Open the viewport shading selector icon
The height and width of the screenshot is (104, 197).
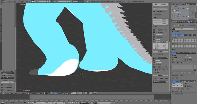click(x=45, y=93)
